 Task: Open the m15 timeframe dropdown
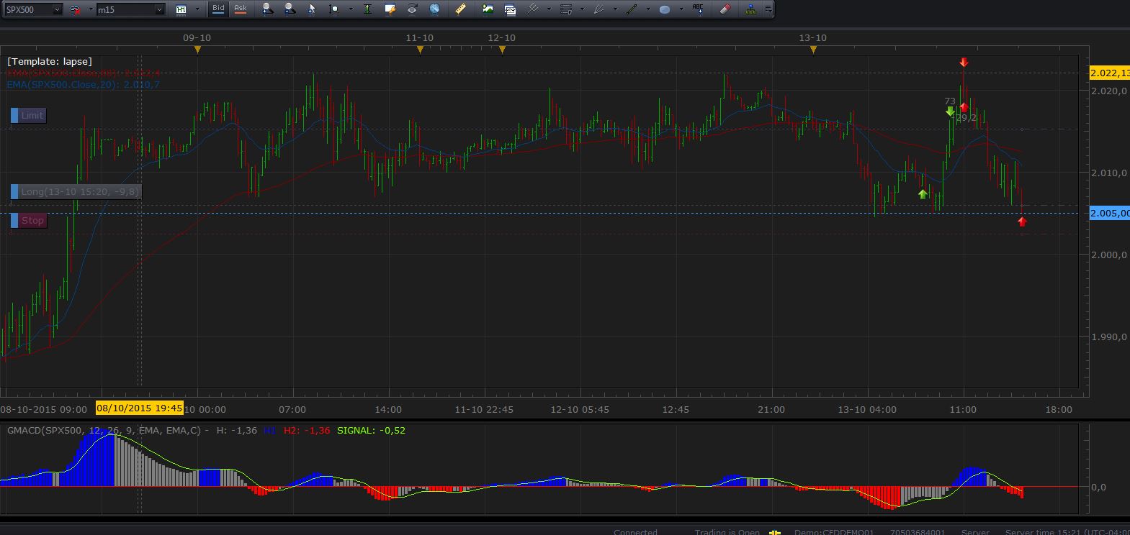[x=159, y=9]
